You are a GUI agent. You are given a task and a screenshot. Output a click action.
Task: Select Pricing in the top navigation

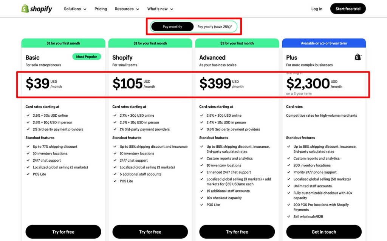101,8
